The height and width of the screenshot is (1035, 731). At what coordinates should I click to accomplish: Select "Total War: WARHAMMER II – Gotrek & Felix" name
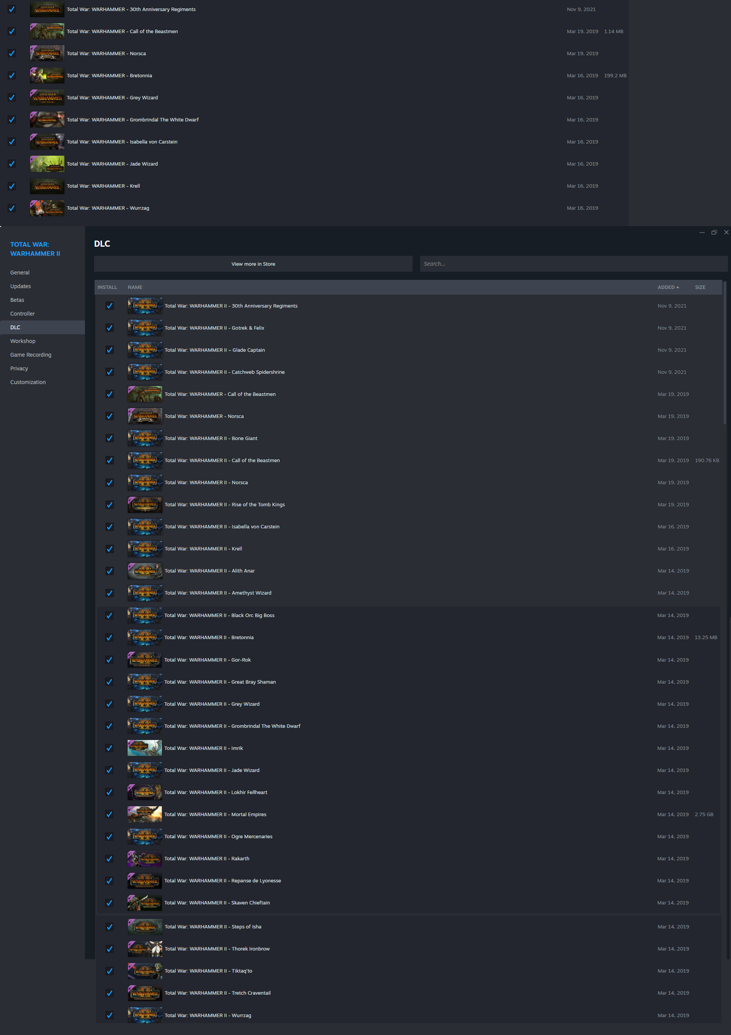click(214, 328)
